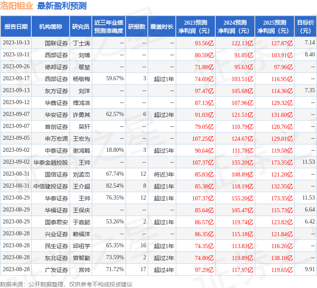The width and height of the screenshot is (317, 288).
Task: Click accuracy value 82.54%
Action: (115, 186)
